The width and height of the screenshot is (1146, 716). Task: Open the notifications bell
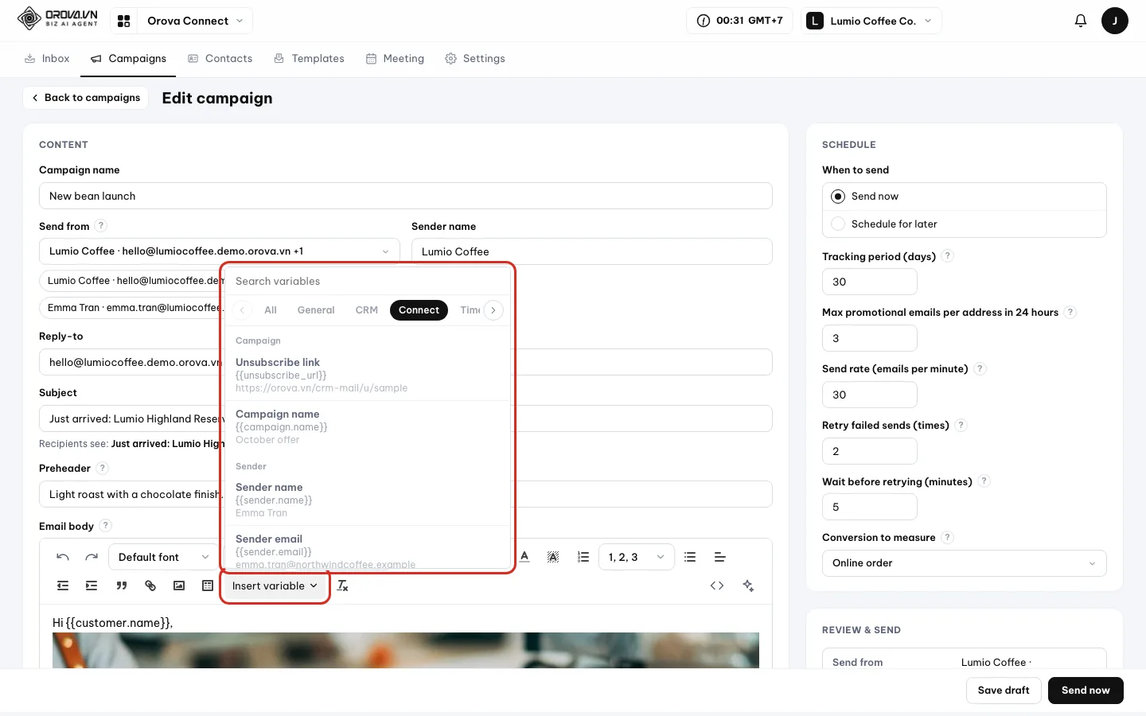click(1081, 21)
